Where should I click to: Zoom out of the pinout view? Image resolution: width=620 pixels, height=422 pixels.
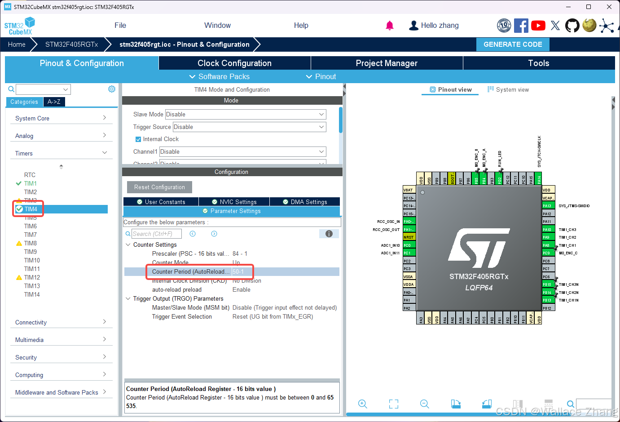tap(425, 404)
